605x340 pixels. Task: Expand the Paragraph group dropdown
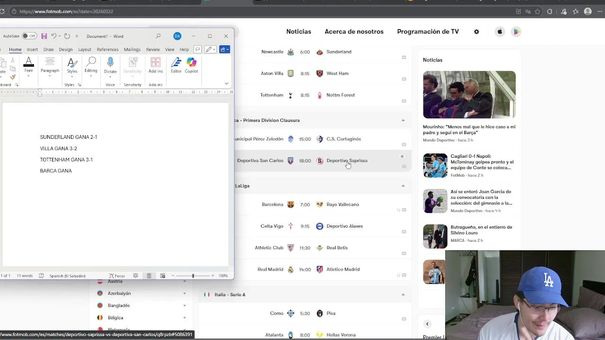50,66
